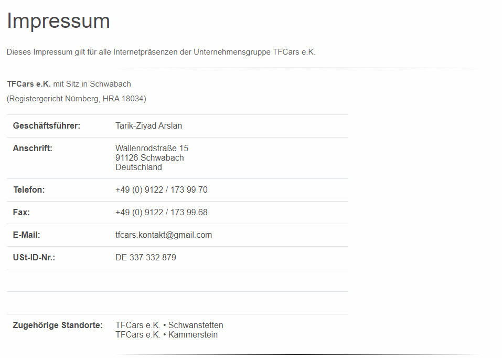The height and width of the screenshot is (358, 502).
Task: Click the Telefon label
Action: pyautogui.click(x=29, y=190)
